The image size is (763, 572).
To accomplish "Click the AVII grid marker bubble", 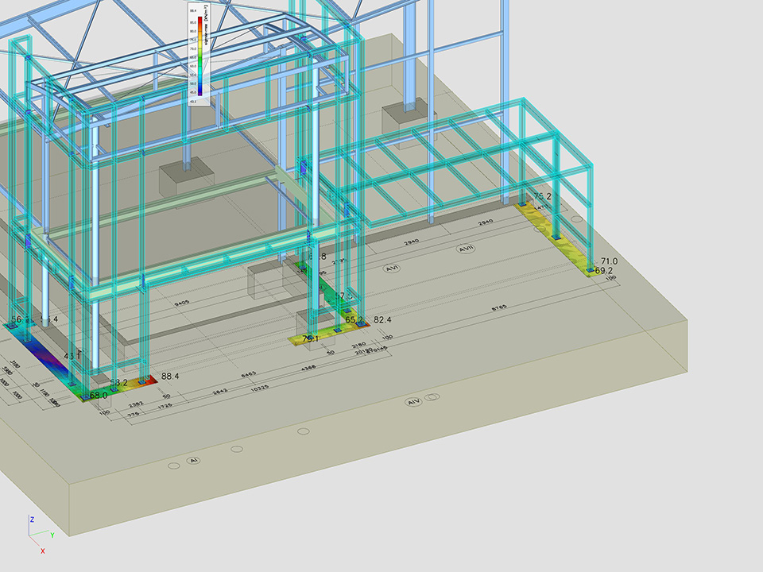I will pos(466,249).
